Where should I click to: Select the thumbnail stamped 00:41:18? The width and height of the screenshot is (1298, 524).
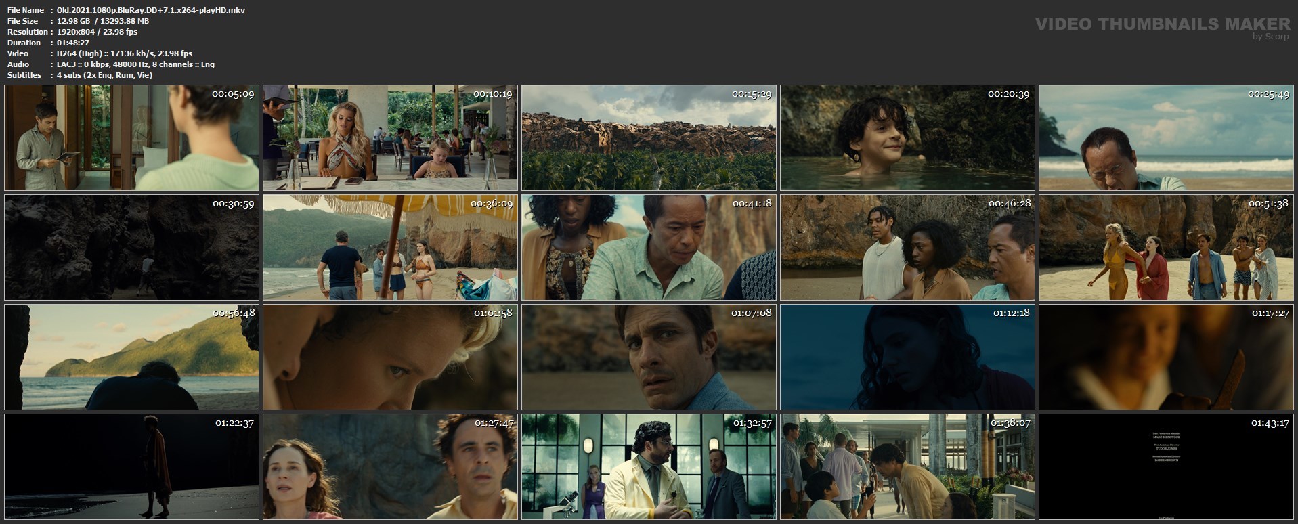tap(649, 247)
